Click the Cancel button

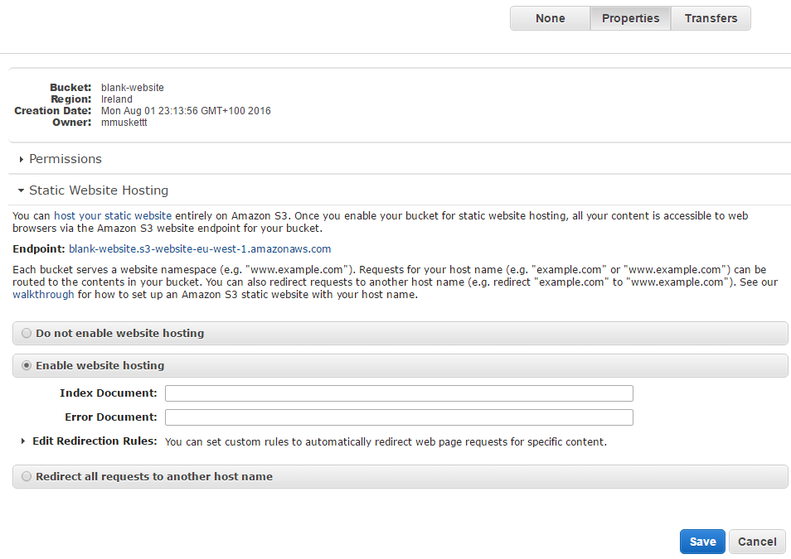757,542
